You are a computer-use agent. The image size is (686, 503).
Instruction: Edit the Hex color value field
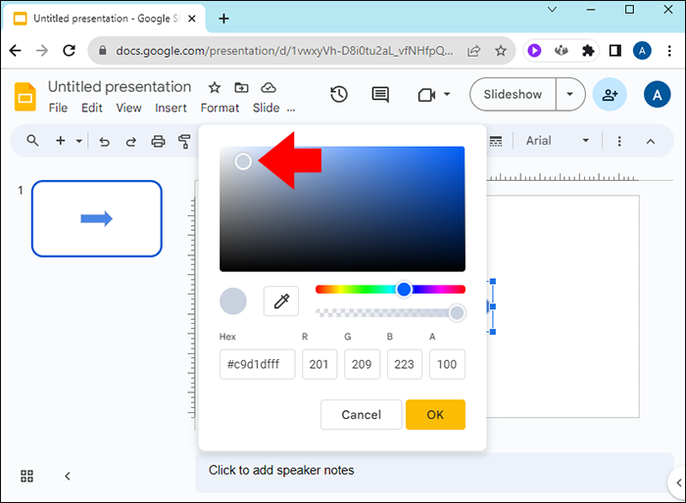click(257, 364)
